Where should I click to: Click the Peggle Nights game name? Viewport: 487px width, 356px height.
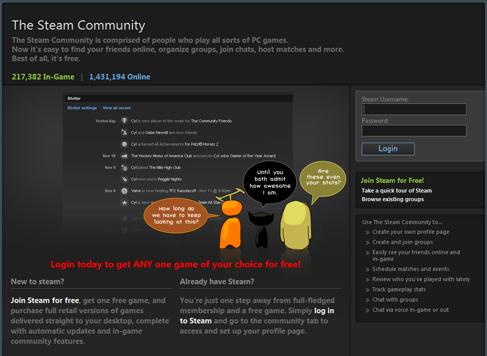pyautogui.click(x=170, y=179)
